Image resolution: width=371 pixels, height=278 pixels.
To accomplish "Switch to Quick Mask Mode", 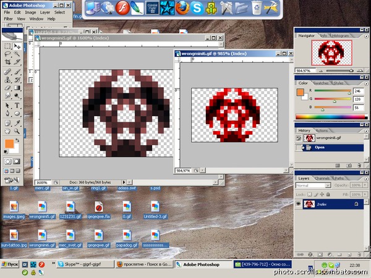I will pyautogui.click(x=17, y=161).
